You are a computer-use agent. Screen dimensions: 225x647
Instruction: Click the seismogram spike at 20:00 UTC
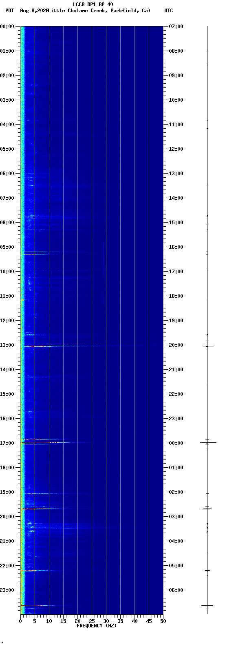(208, 346)
